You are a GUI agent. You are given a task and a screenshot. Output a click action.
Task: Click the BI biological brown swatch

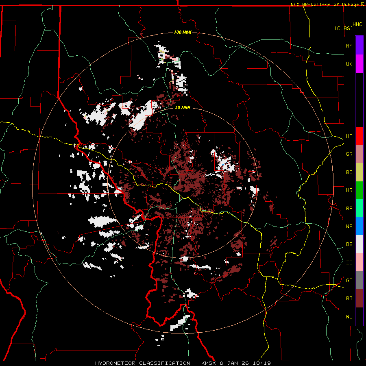click(x=359, y=298)
